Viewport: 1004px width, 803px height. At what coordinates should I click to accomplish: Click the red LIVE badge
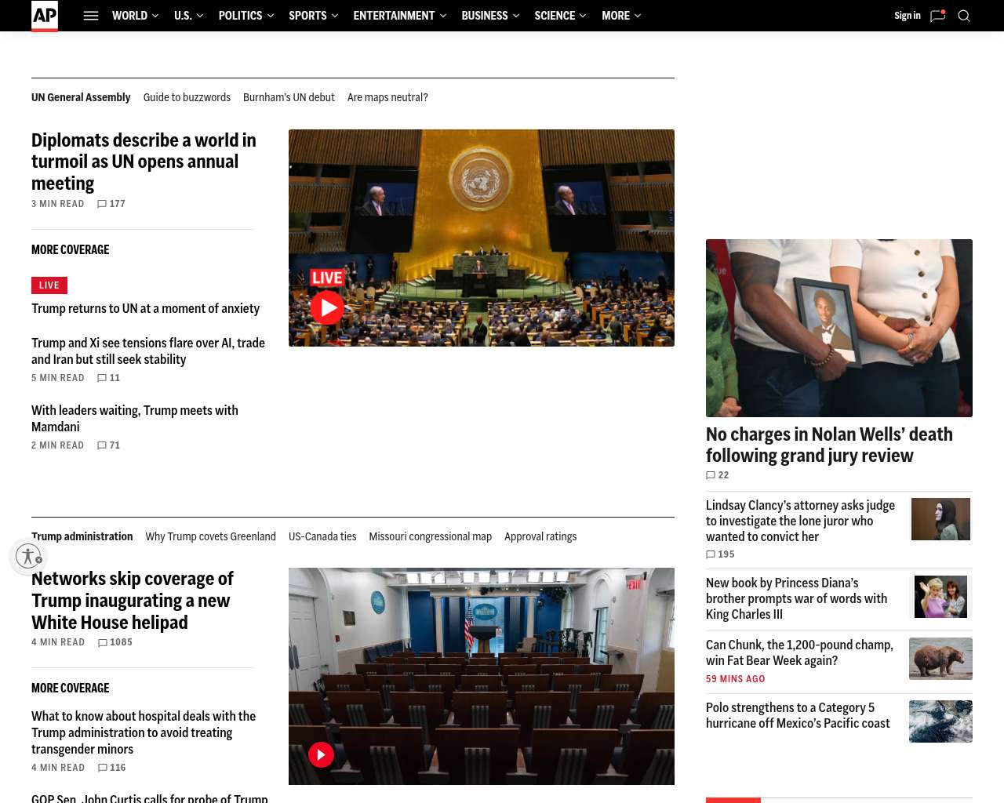pos(49,285)
